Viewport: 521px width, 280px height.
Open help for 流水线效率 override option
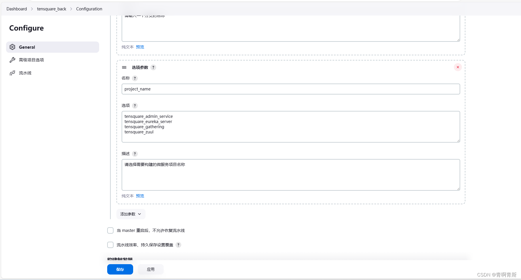pos(178,245)
